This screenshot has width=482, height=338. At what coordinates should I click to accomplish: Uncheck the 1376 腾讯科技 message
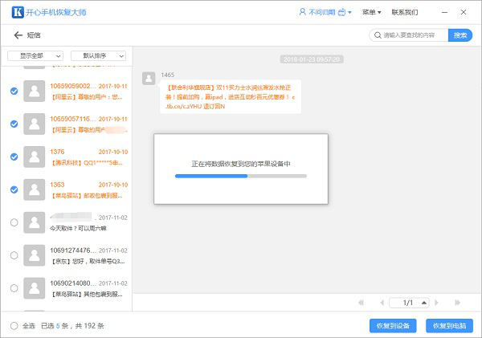[x=14, y=157]
